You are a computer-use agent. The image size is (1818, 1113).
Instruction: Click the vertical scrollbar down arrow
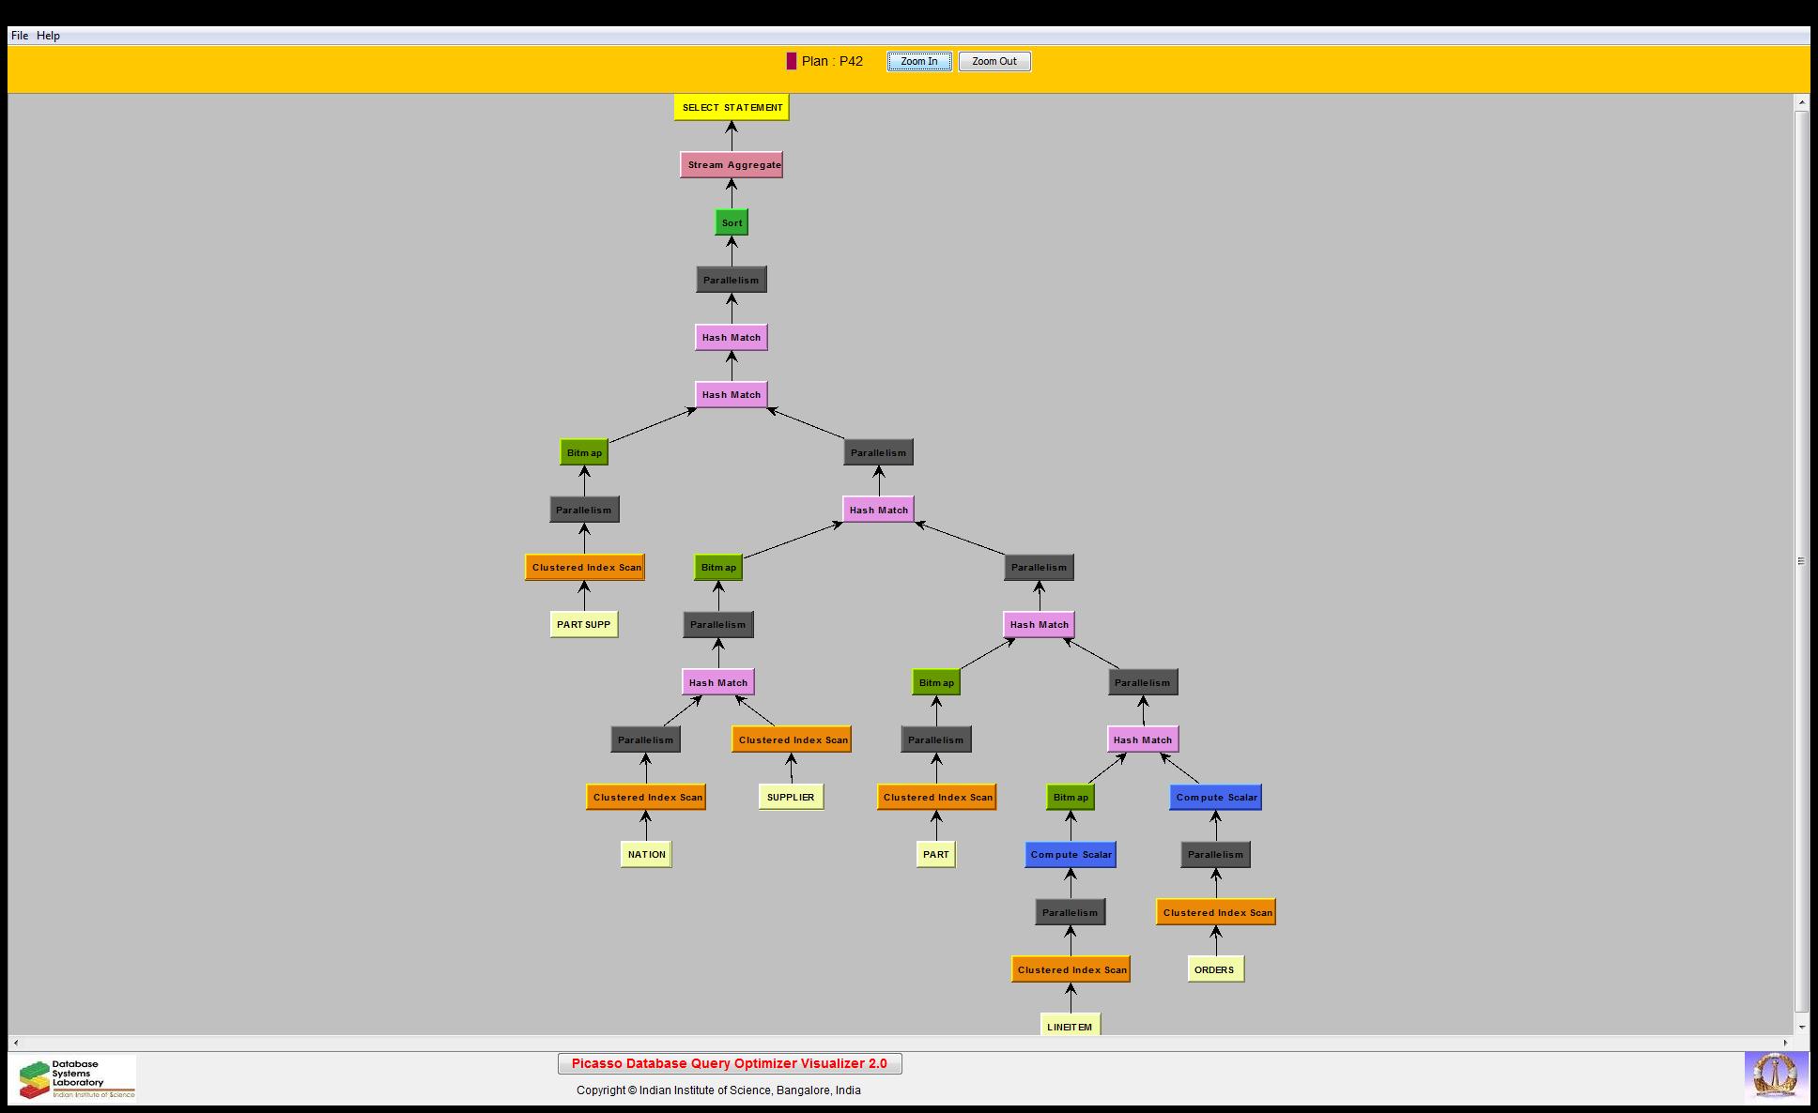1801,1027
